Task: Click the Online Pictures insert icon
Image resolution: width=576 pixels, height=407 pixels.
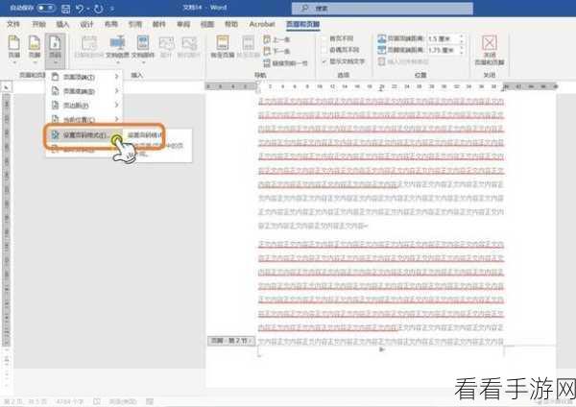Action: pos(189,43)
